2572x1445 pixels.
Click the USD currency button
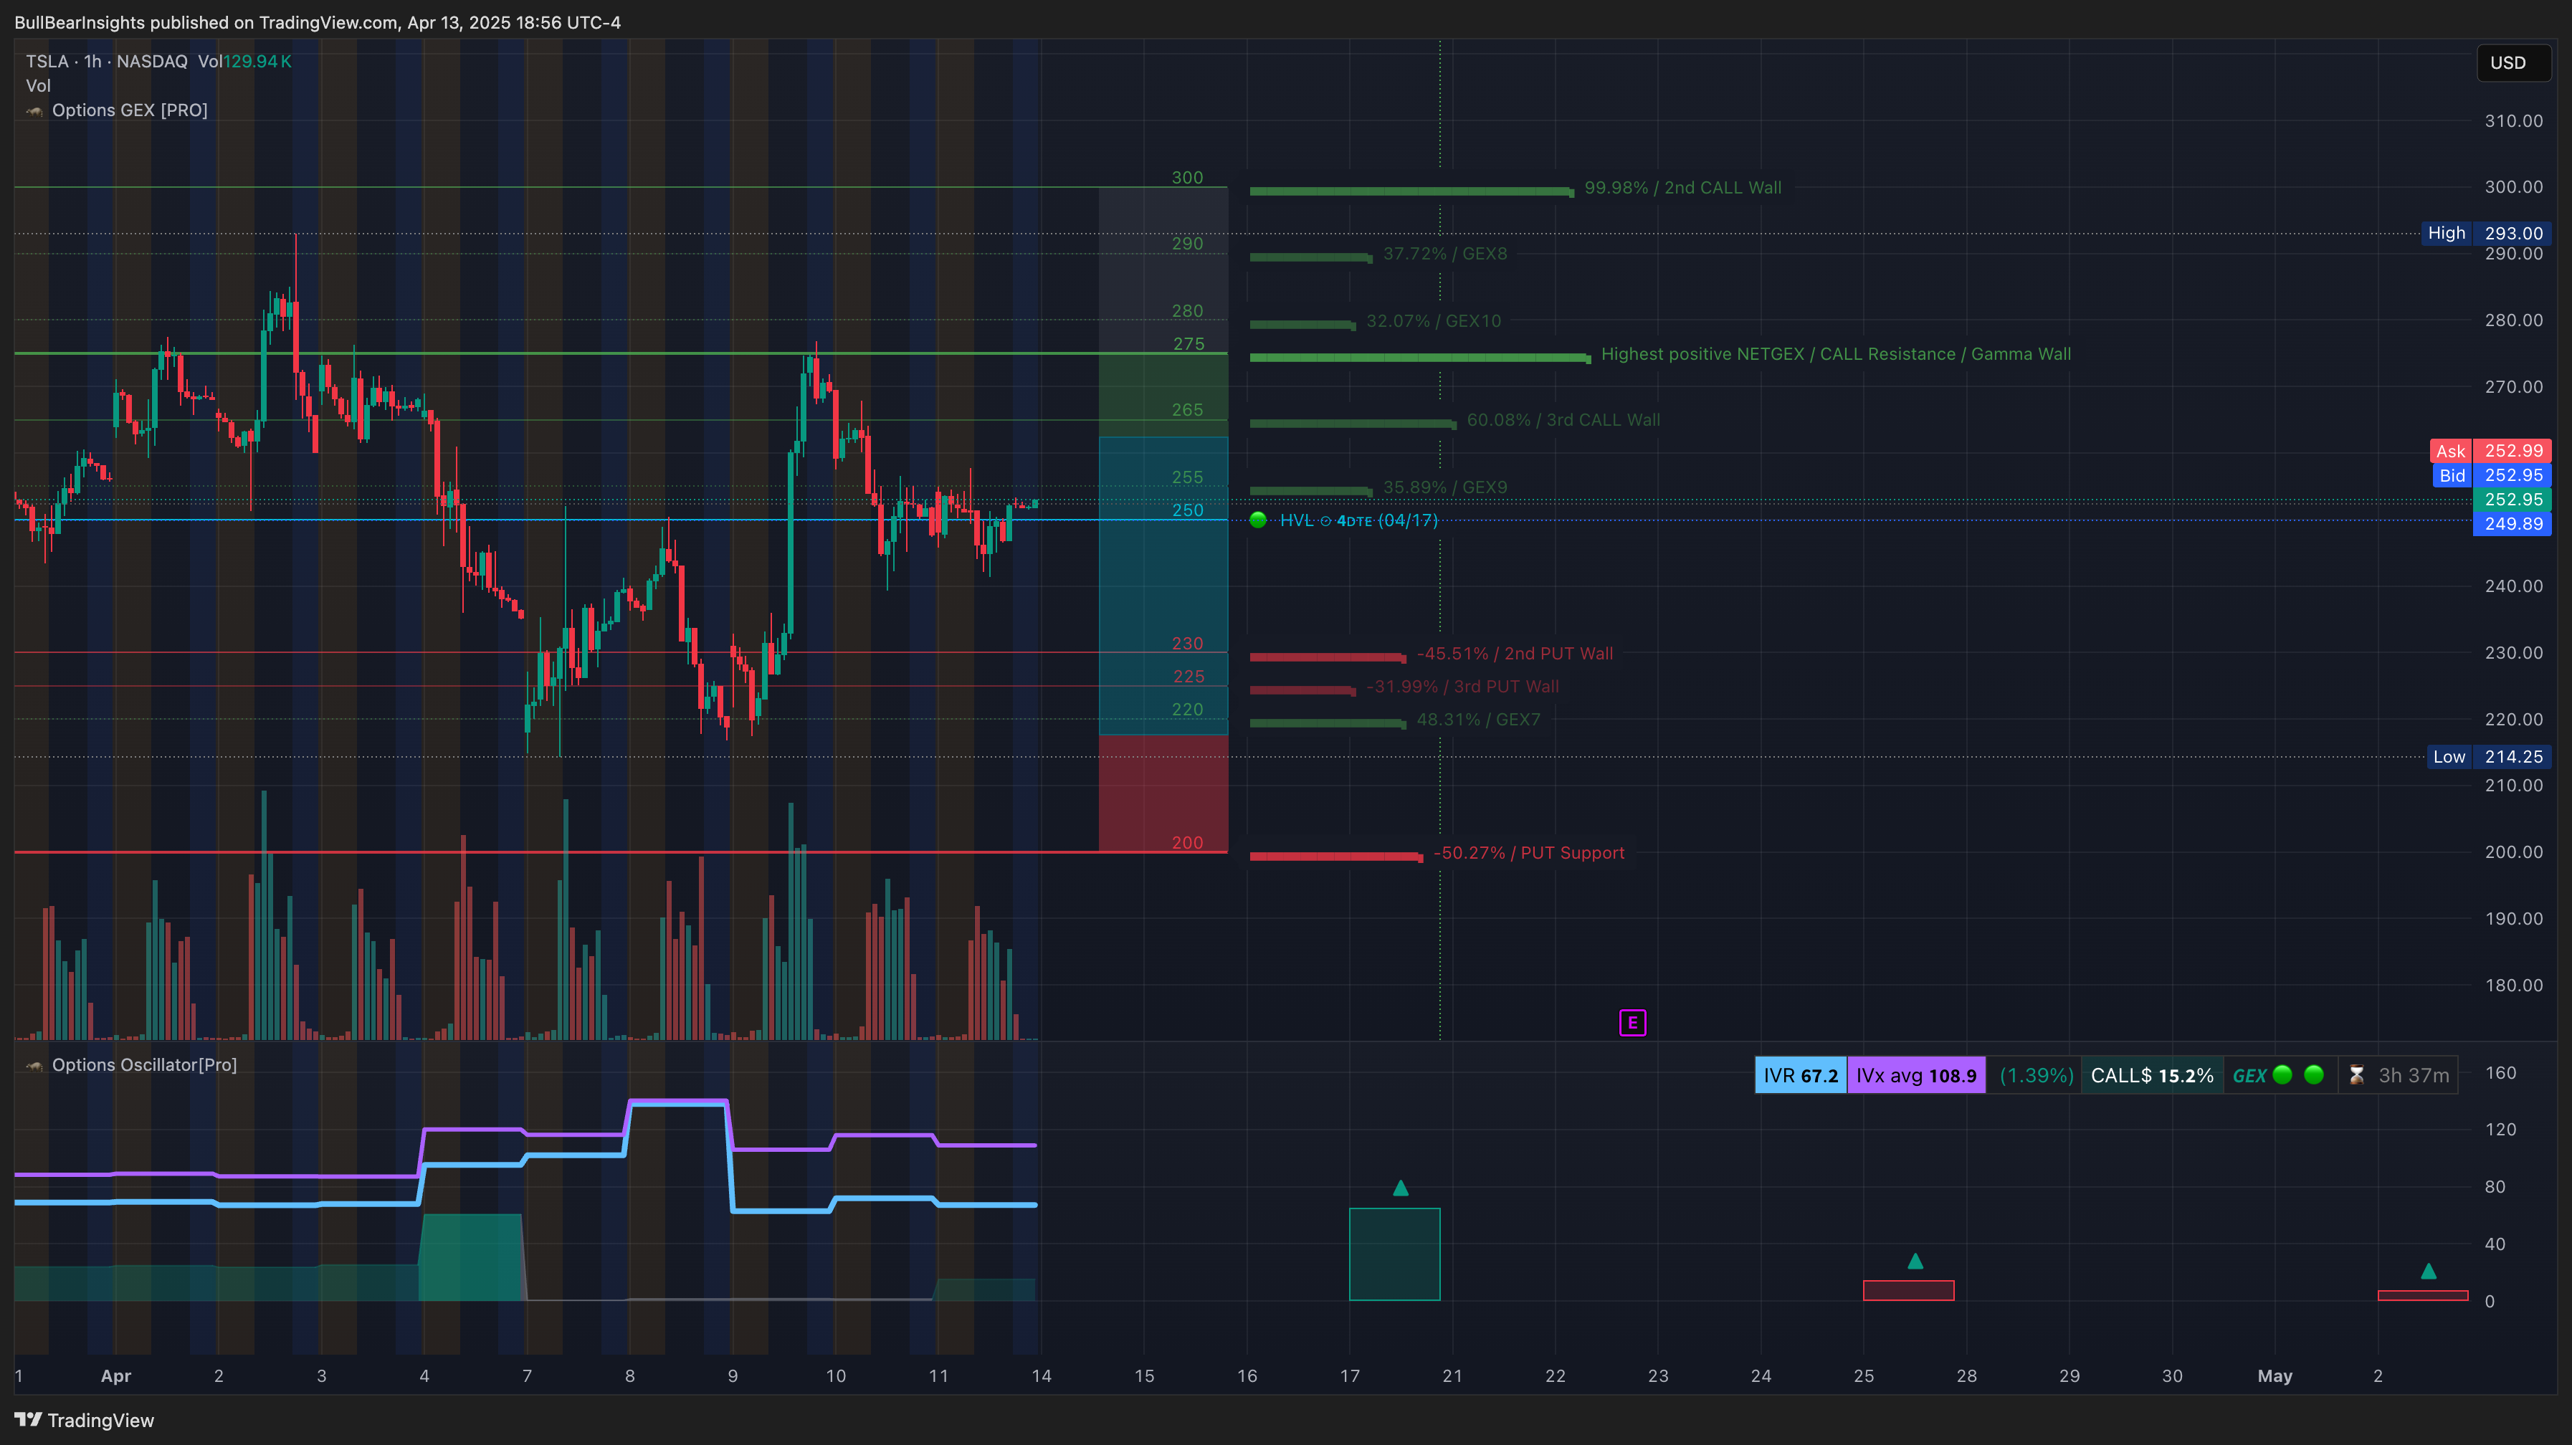pos(2513,63)
